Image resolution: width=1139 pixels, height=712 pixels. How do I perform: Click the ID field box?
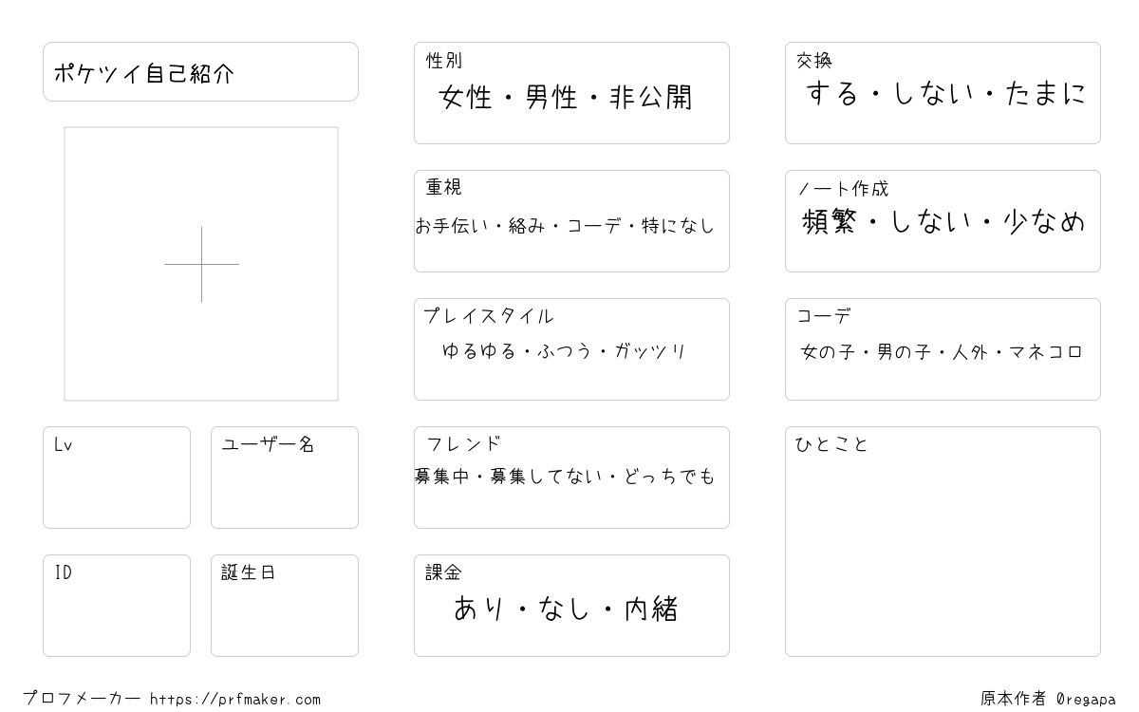117,606
